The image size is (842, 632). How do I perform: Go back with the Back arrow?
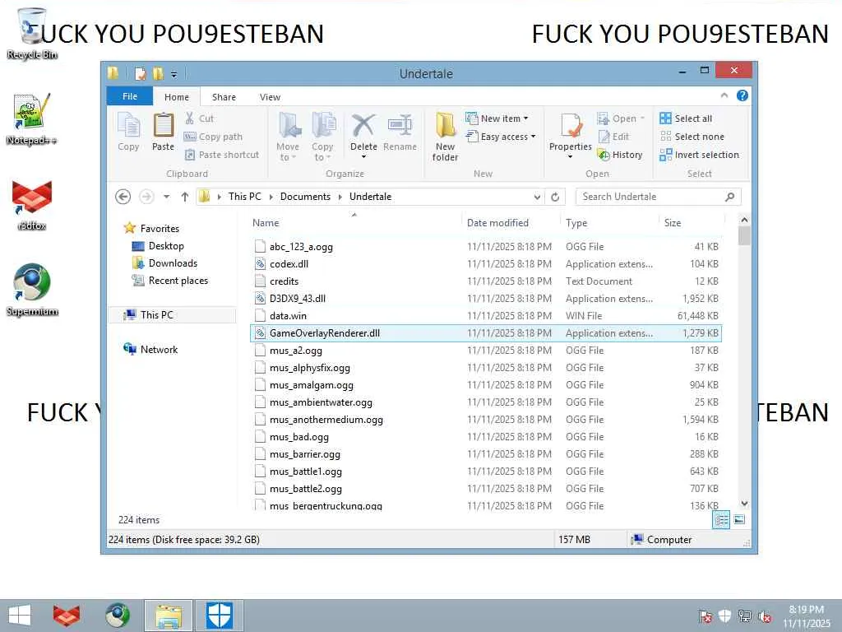tap(123, 197)
